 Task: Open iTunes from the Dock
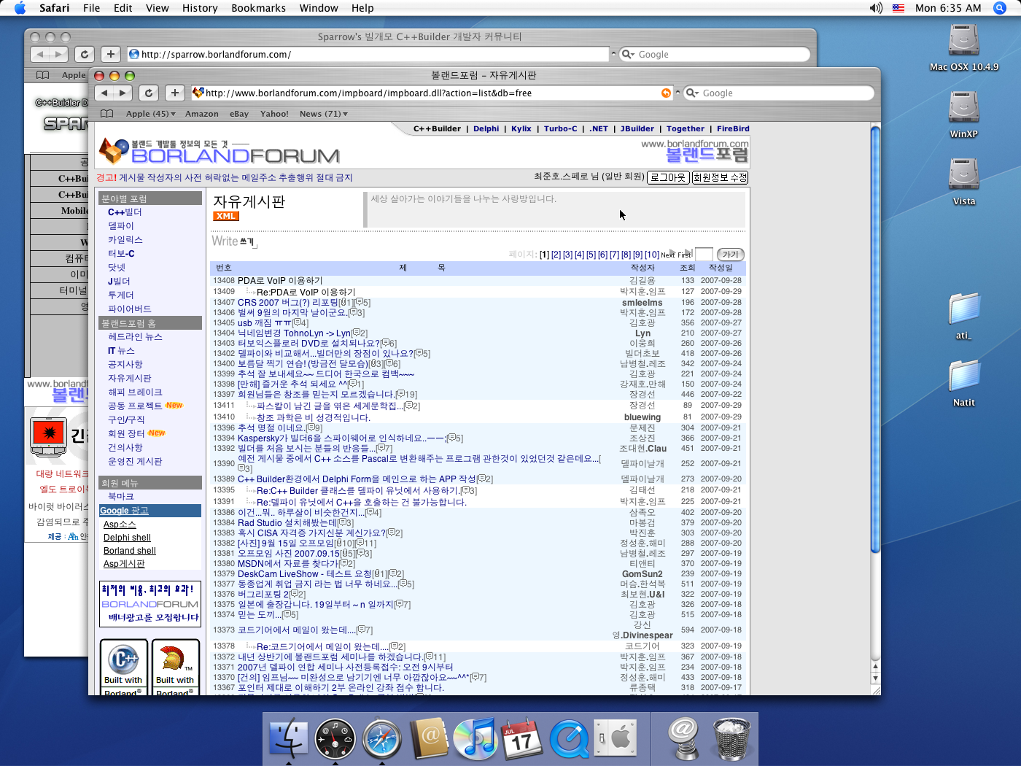(475, 738)
